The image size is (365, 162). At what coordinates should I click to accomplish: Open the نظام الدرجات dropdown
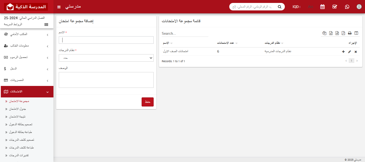coord(106,58)
